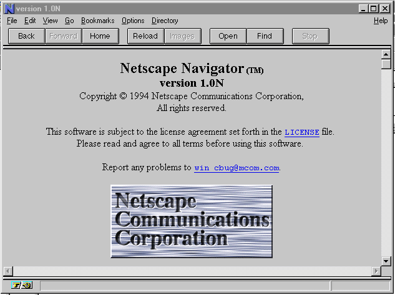Reload the current page
Image resolution: width=395 pixels, height=295 pixels.
click(x=145, y=36)
